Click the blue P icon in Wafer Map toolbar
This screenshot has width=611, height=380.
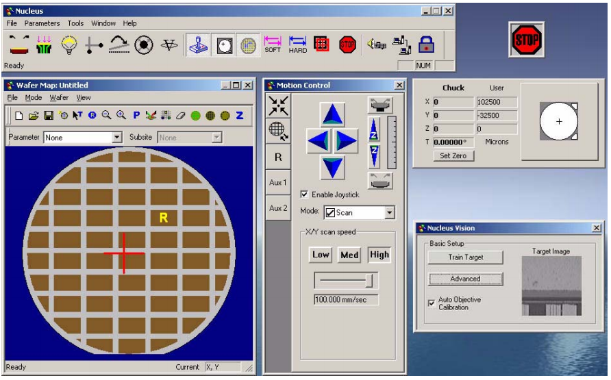136,115
